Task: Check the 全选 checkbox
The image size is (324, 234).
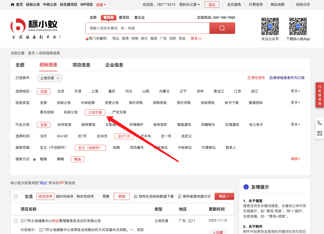Action: click(16, 197)
